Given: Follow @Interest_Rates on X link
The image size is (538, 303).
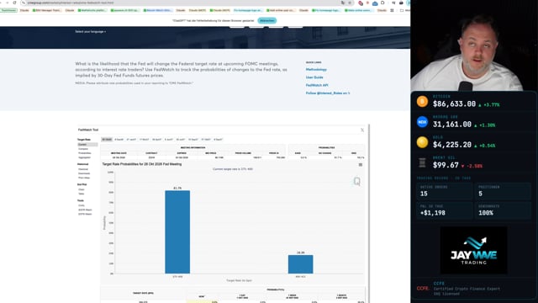Looking at the screenshot, I should click(328, 93).
